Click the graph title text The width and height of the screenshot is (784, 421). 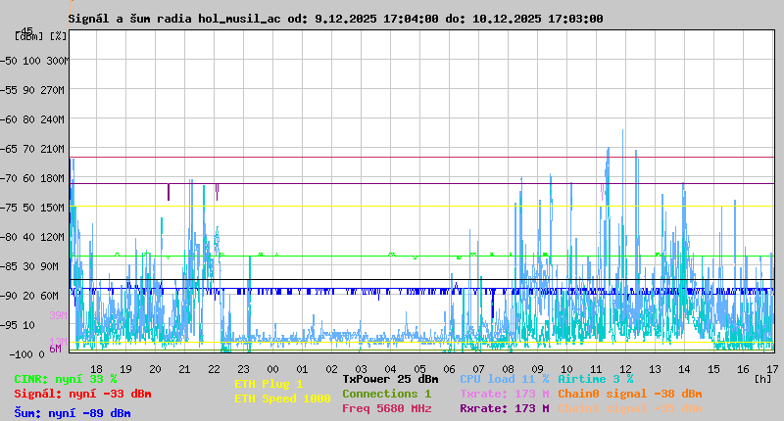(x=335, y=19)
